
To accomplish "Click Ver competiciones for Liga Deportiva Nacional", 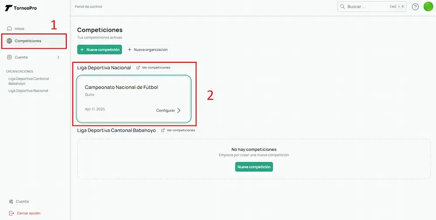I will tap(153, 68).
